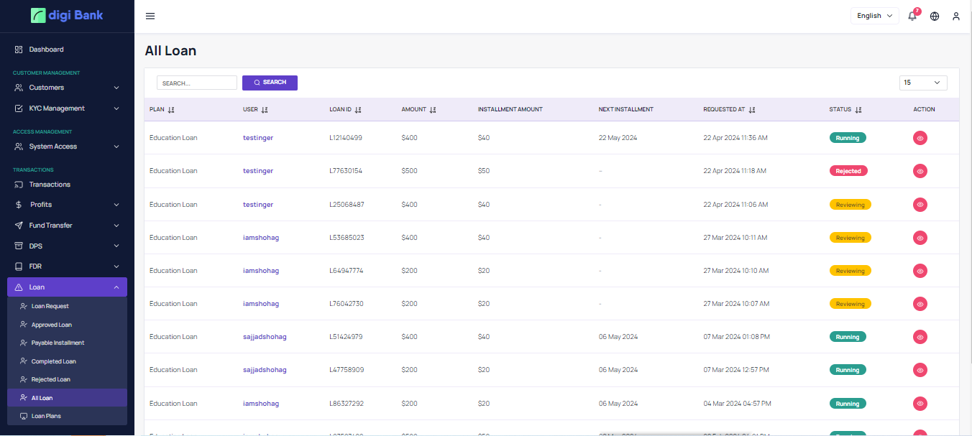View details of loan L12140499 eye icon

[920, 138]
